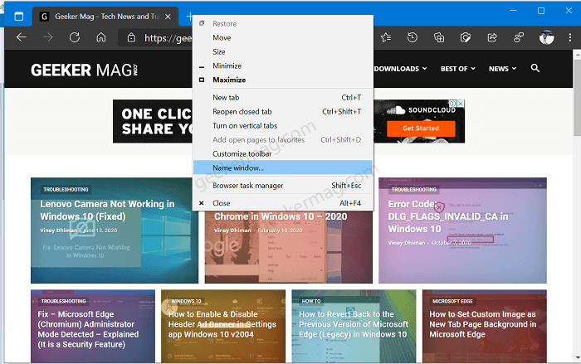Viewport: 581px width, 364px height.
Task: Click the Feedback toolbar icon
Action: point(519,37)
